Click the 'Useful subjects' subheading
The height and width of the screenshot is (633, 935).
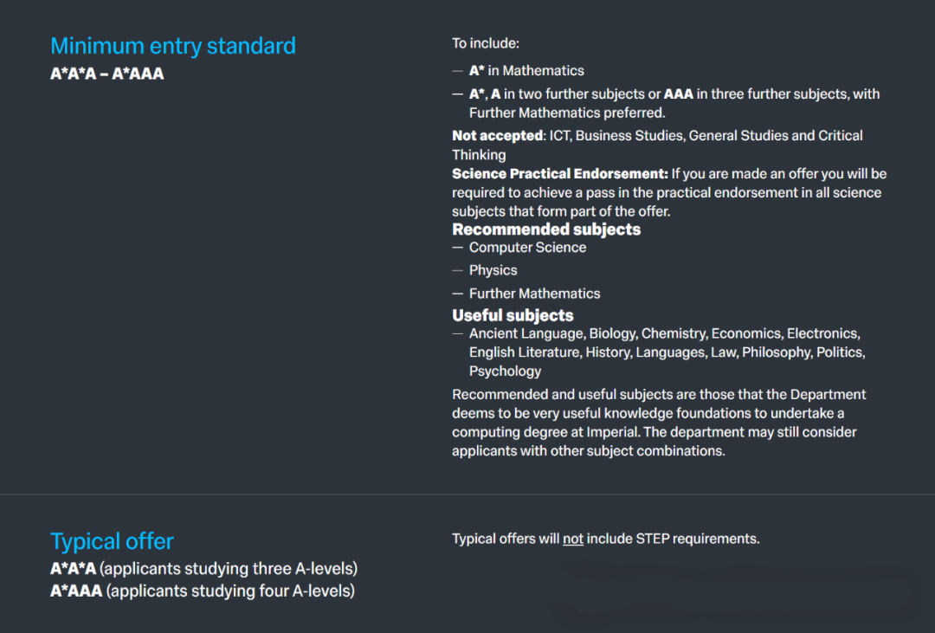[513, 315]
